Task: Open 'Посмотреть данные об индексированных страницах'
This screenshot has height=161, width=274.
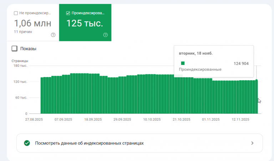Action: click(x=139, y=143)
